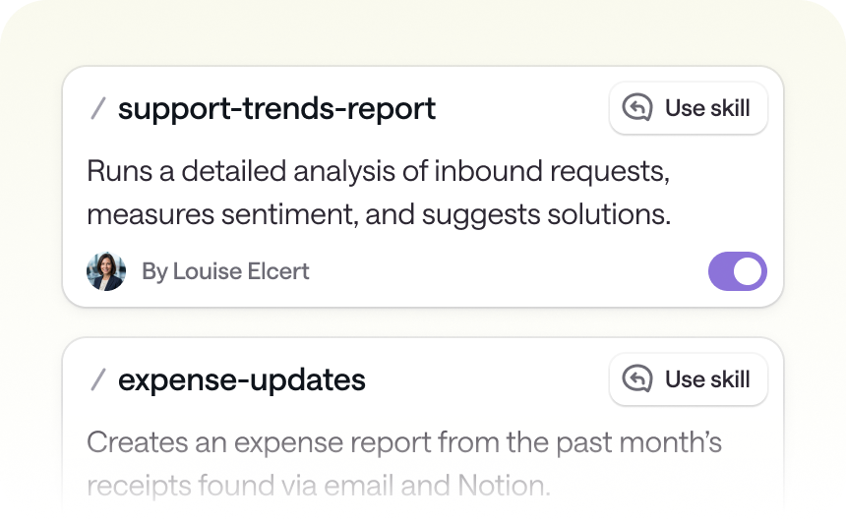Select the support-trends-report description text
The image size is (846, 521).
tap(379, 193)
